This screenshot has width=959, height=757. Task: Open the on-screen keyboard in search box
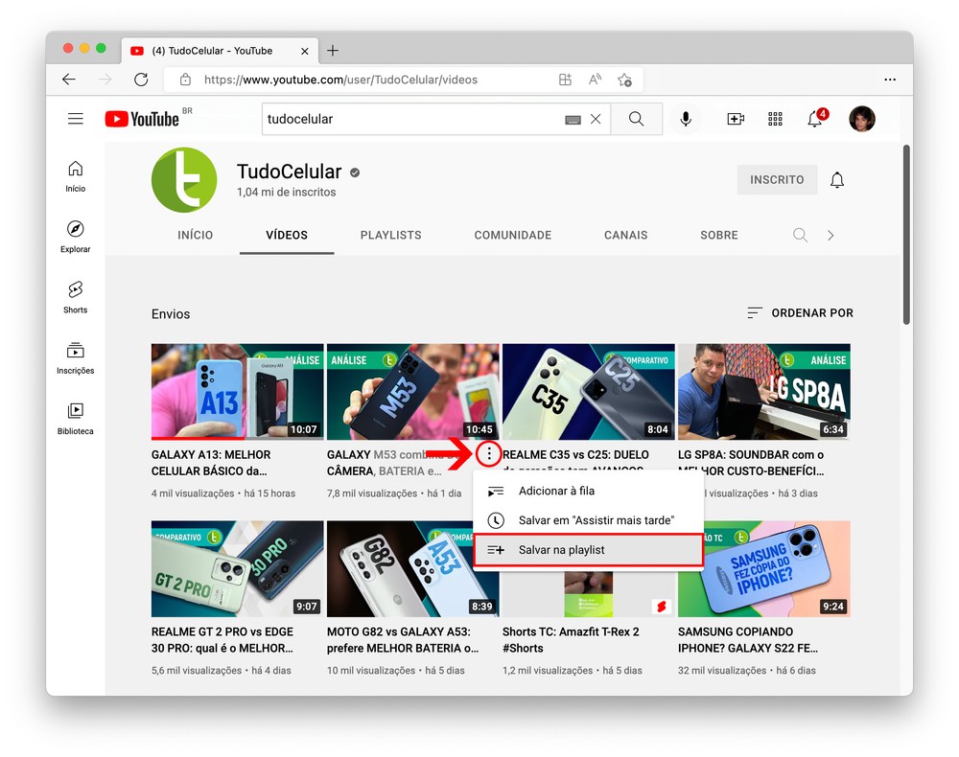(x=573, y=120)
